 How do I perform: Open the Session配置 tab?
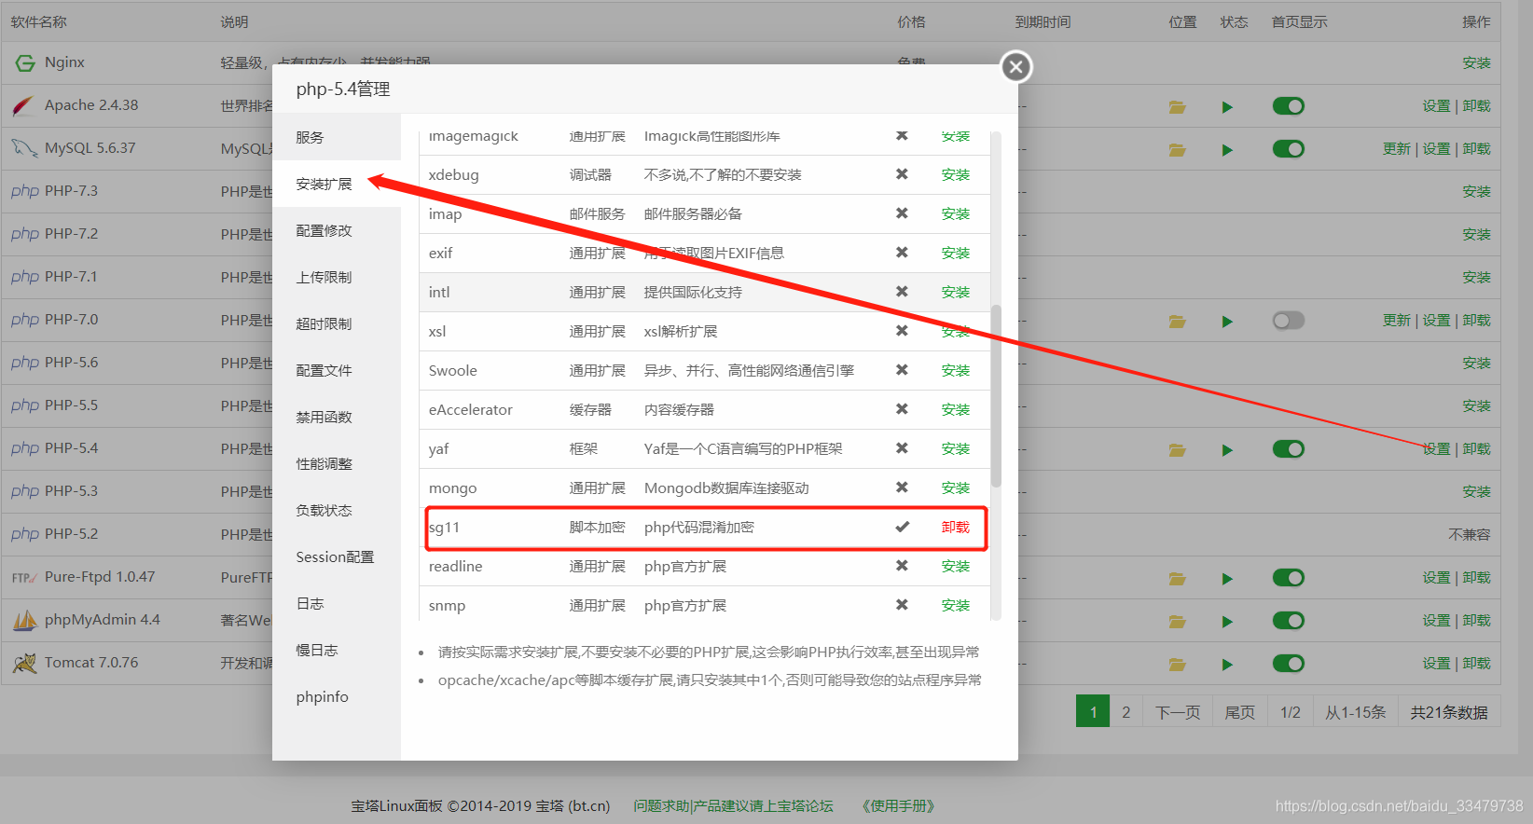coord(337,556)
